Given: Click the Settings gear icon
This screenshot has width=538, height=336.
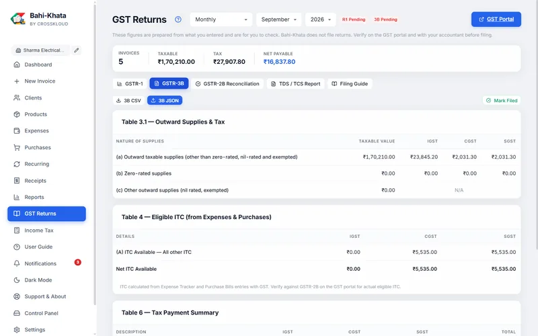Looking at the screenshot, I should click(x=16, y=330).
